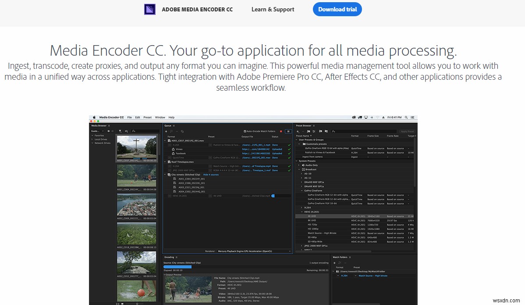Create a new preset with the plus icon

[x=298, y=131]
